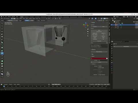
Task: Collapse the Options section in sidebar
Action: 93,64
